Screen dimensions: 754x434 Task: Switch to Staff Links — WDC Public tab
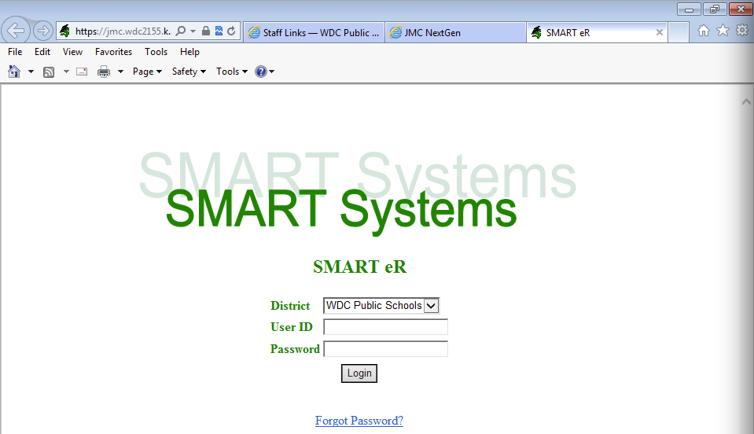[x=314, y=33]
